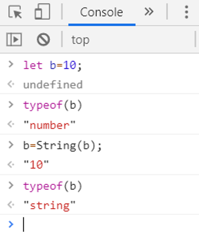Open the top context selector
199x241 pixels.
click(80, 40)
